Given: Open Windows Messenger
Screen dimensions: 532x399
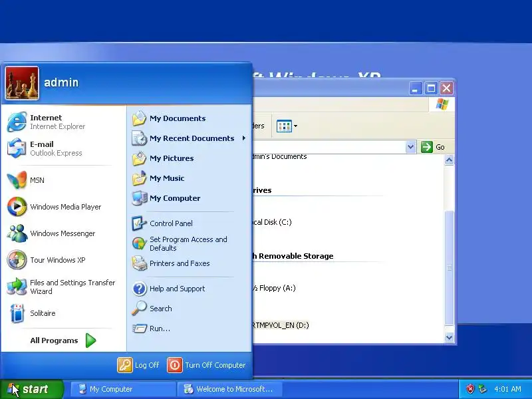Looking at the screenshot, I should coord(63,233).
